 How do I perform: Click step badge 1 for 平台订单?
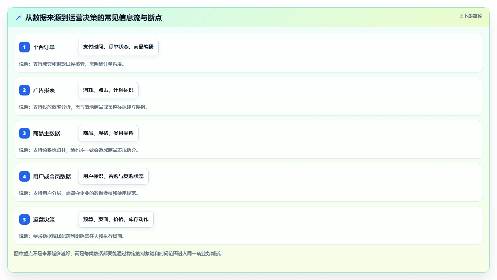(x=24, y=47)
